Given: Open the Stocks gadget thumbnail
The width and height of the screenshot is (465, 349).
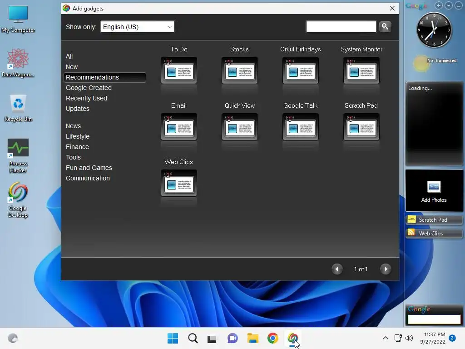Looking at the screenshot, I should (240, 70).
